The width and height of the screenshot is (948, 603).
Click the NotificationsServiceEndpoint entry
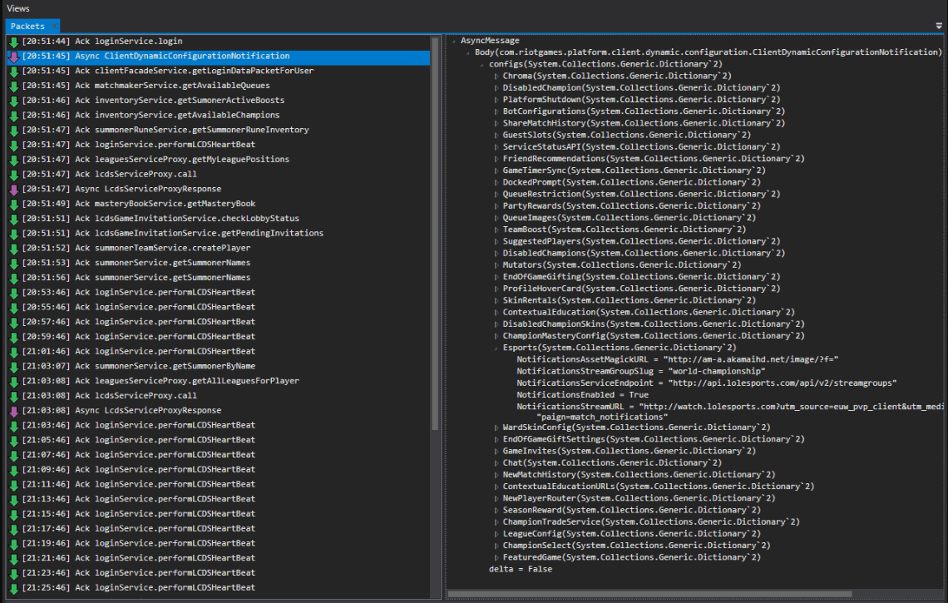(x=706, y=383)
